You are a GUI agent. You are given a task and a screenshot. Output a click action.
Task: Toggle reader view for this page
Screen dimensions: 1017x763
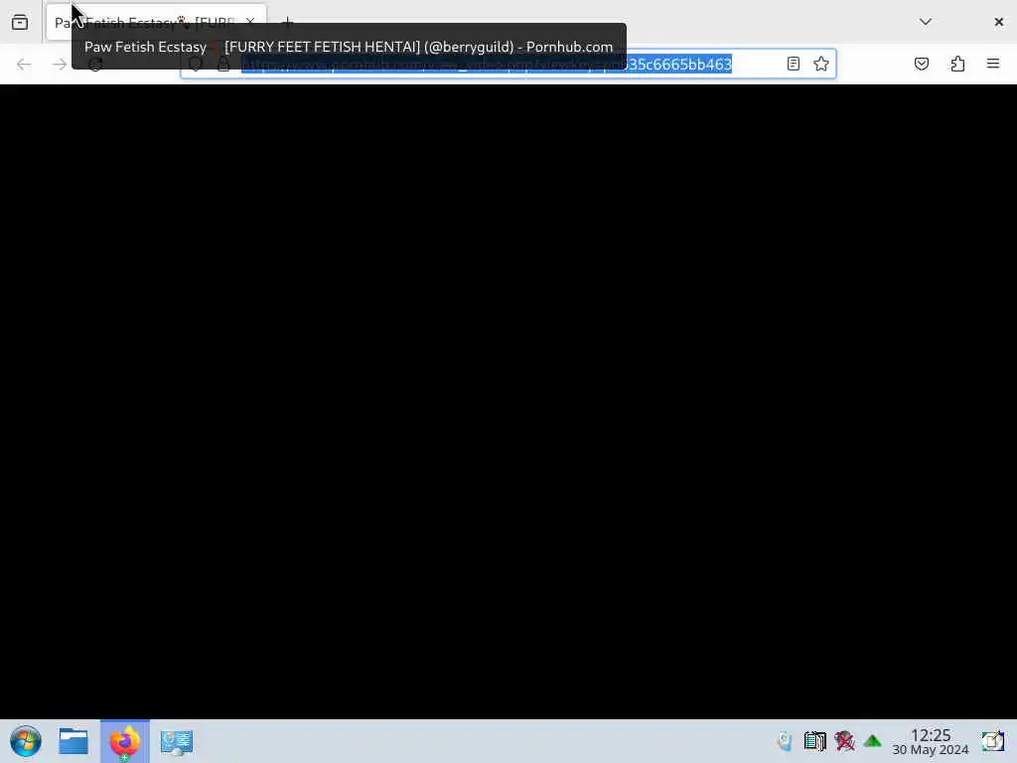coord(794,64)
